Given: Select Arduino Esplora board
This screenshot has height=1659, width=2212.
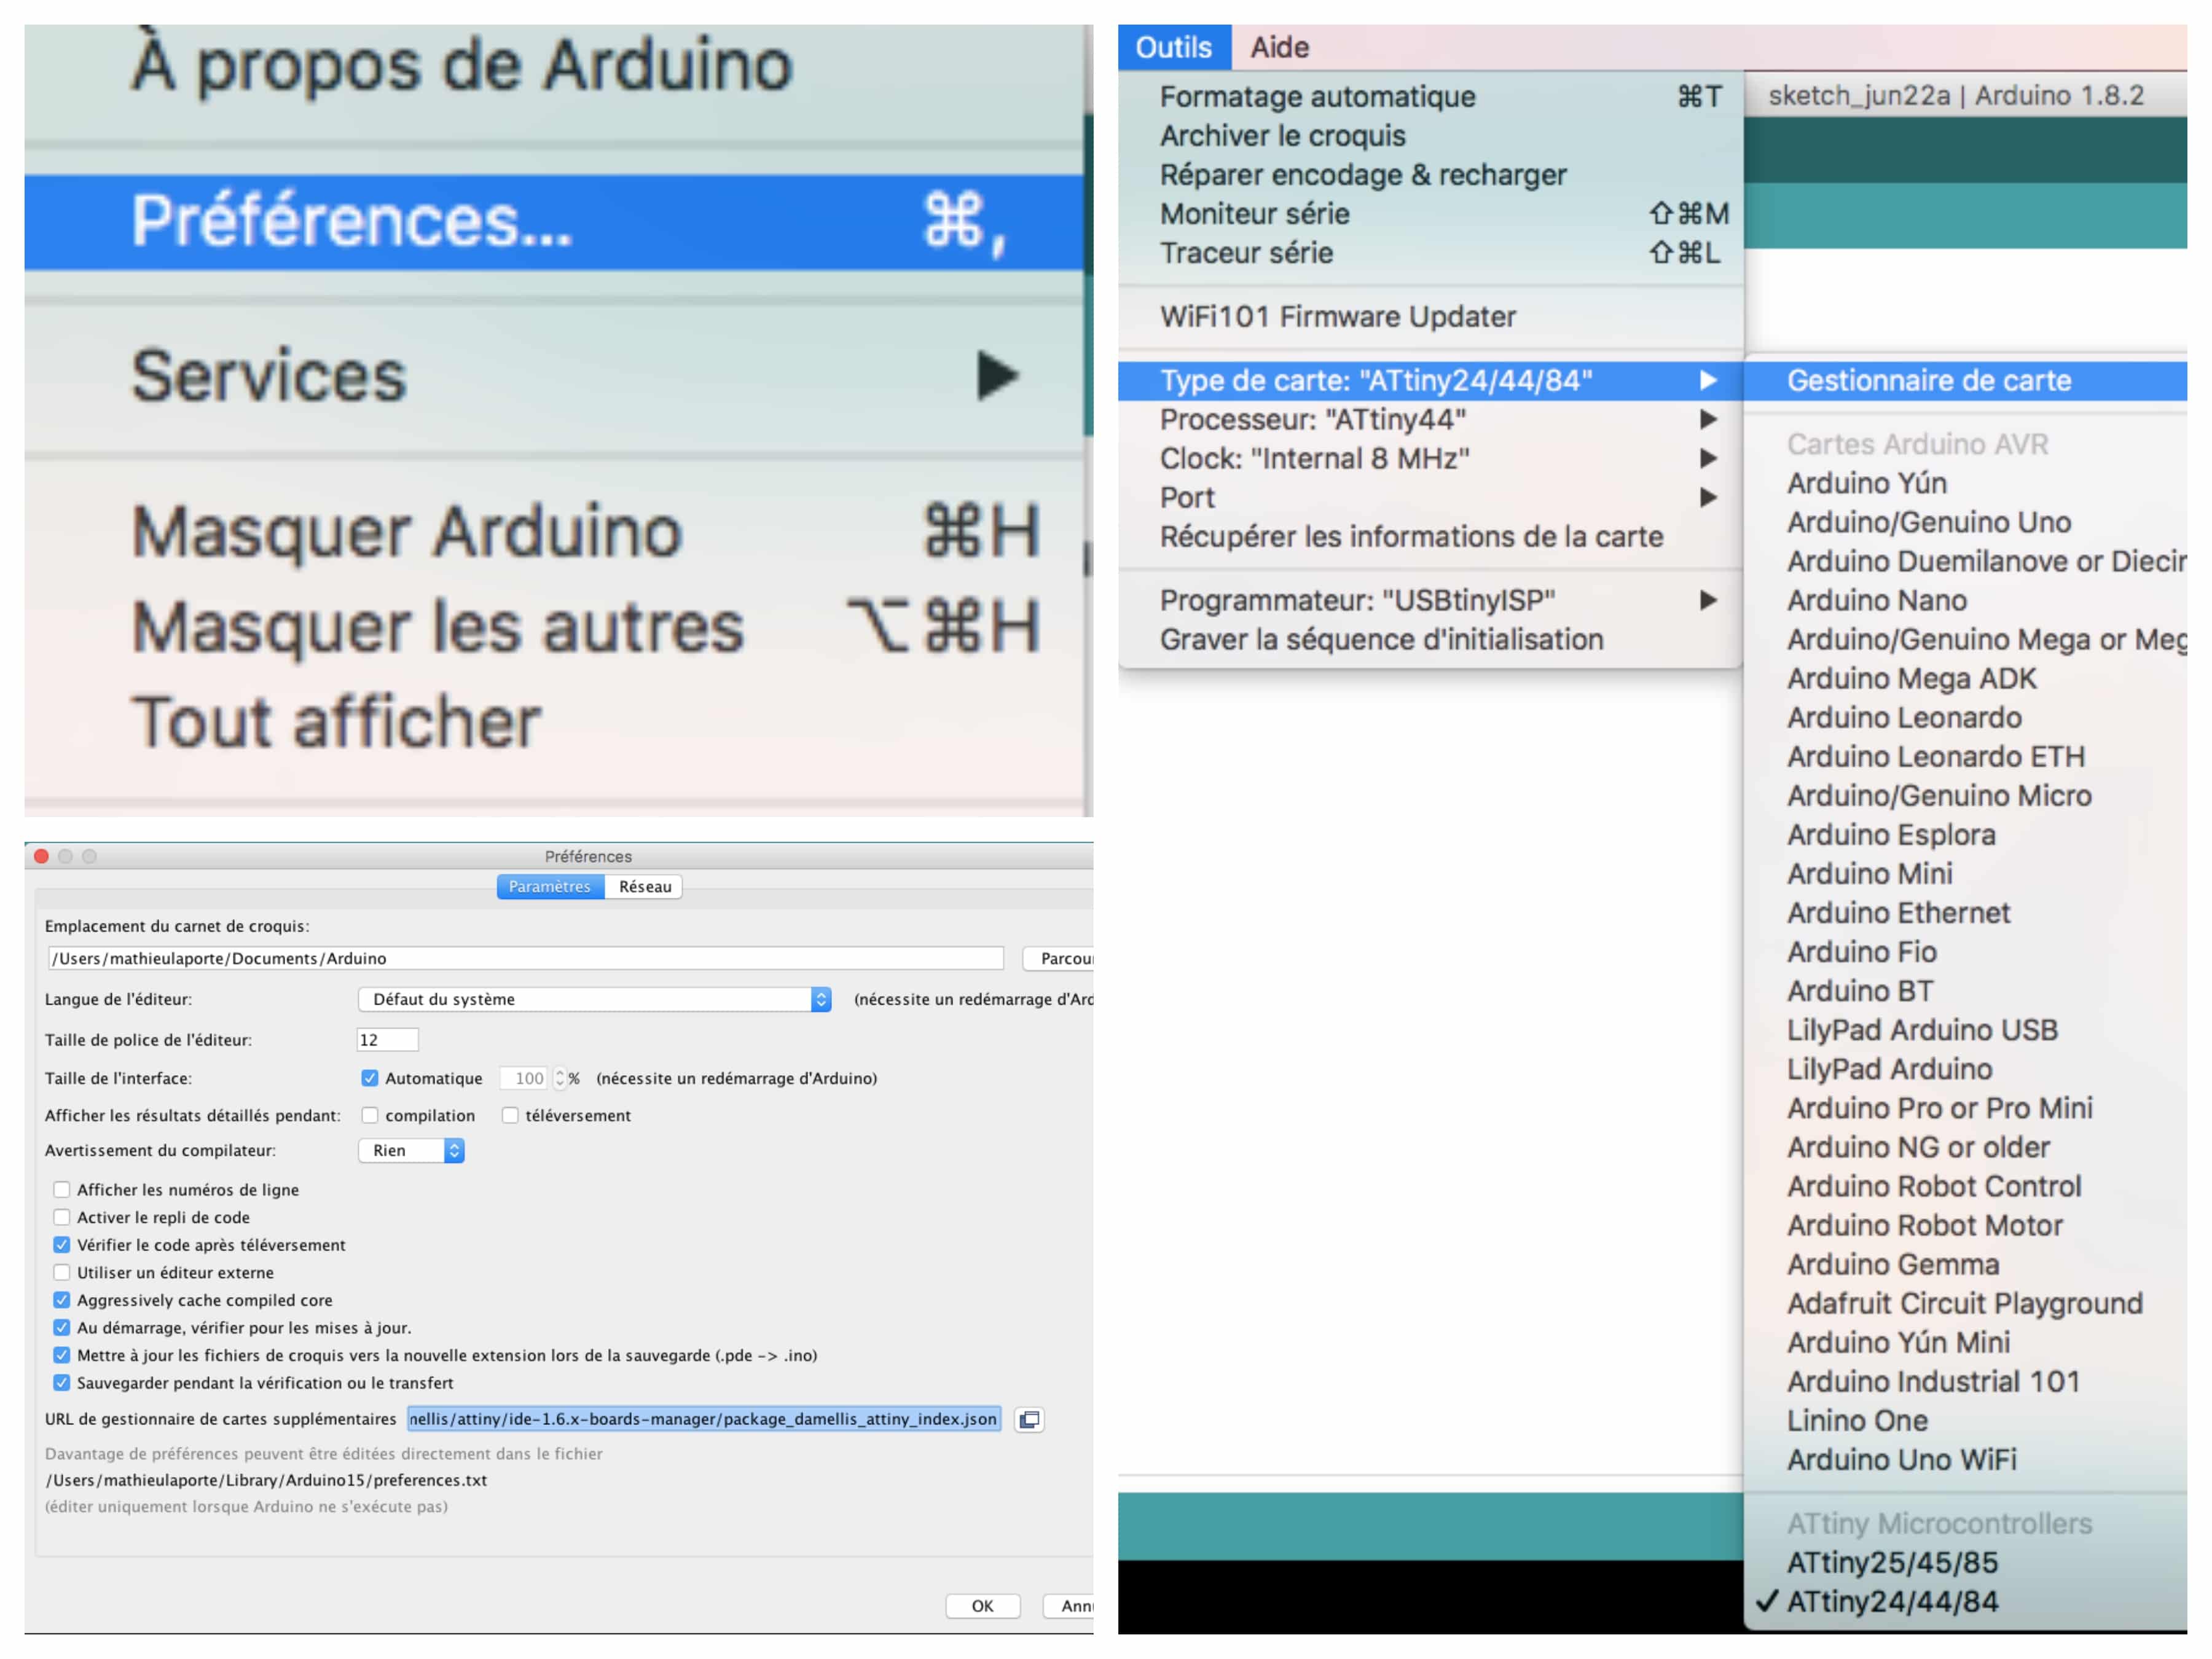Looking at the screenshot, I should [x=1966, y=834].
